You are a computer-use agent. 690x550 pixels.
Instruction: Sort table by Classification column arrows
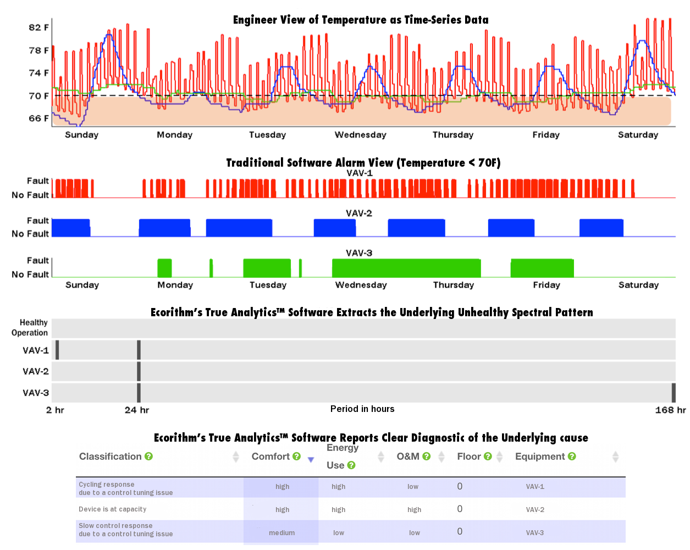tap(236, 457)
